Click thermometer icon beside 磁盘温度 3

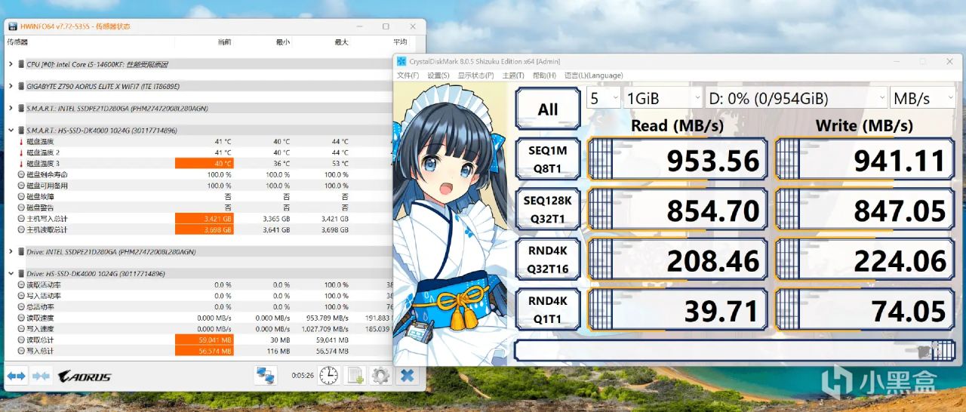point(20,163)
